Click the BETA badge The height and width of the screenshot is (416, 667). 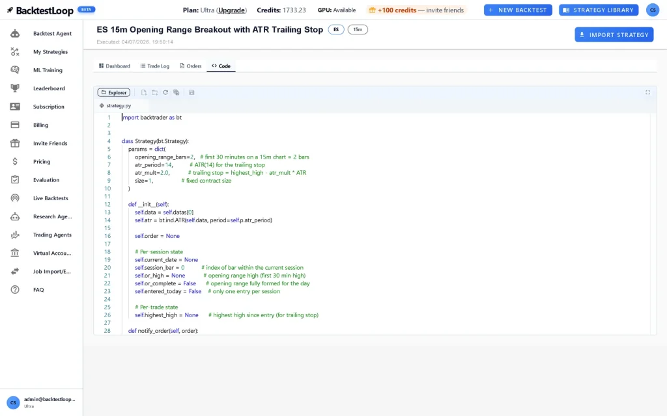click(87, 9)
